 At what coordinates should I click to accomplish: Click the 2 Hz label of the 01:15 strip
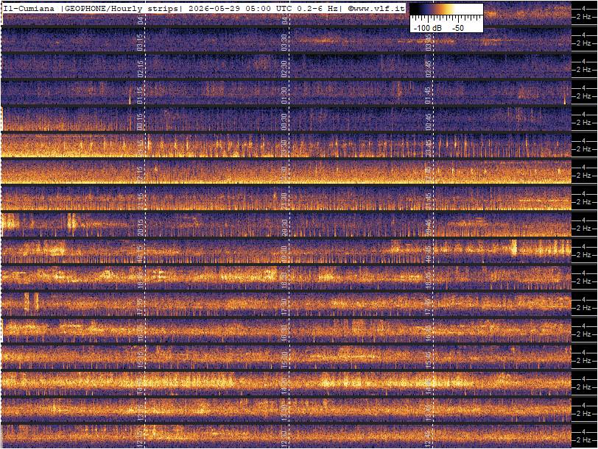click(585, 96)
